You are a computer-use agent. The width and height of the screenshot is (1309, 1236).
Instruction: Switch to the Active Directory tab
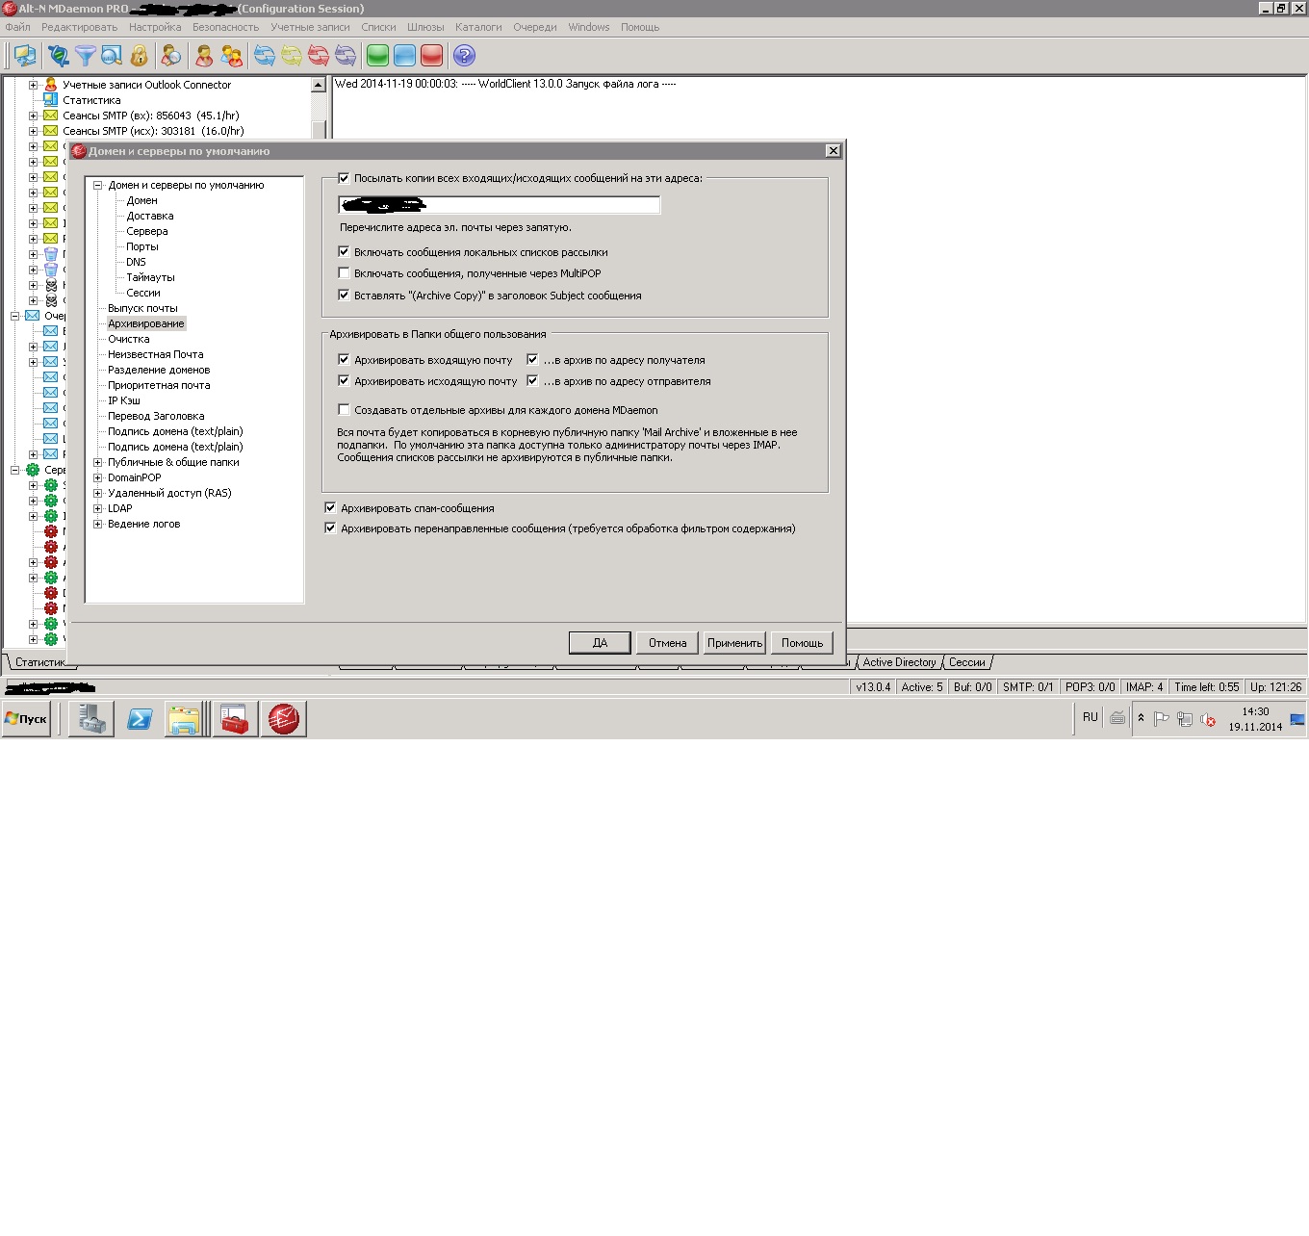[899, 662]
